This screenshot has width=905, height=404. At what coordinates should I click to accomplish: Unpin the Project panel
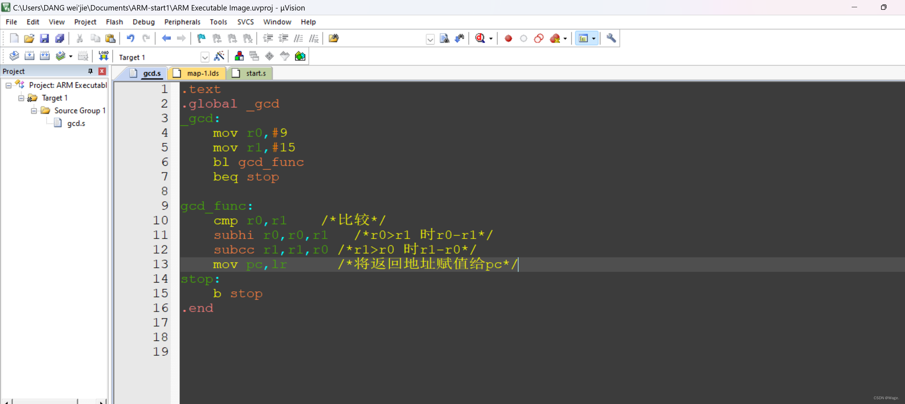[90, 71]
